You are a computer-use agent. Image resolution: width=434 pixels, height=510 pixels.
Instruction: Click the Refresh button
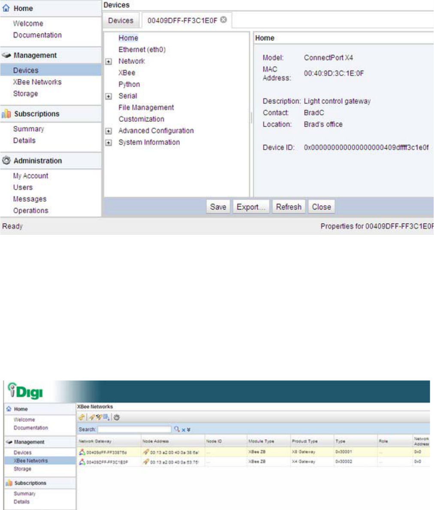coord(289,207)
